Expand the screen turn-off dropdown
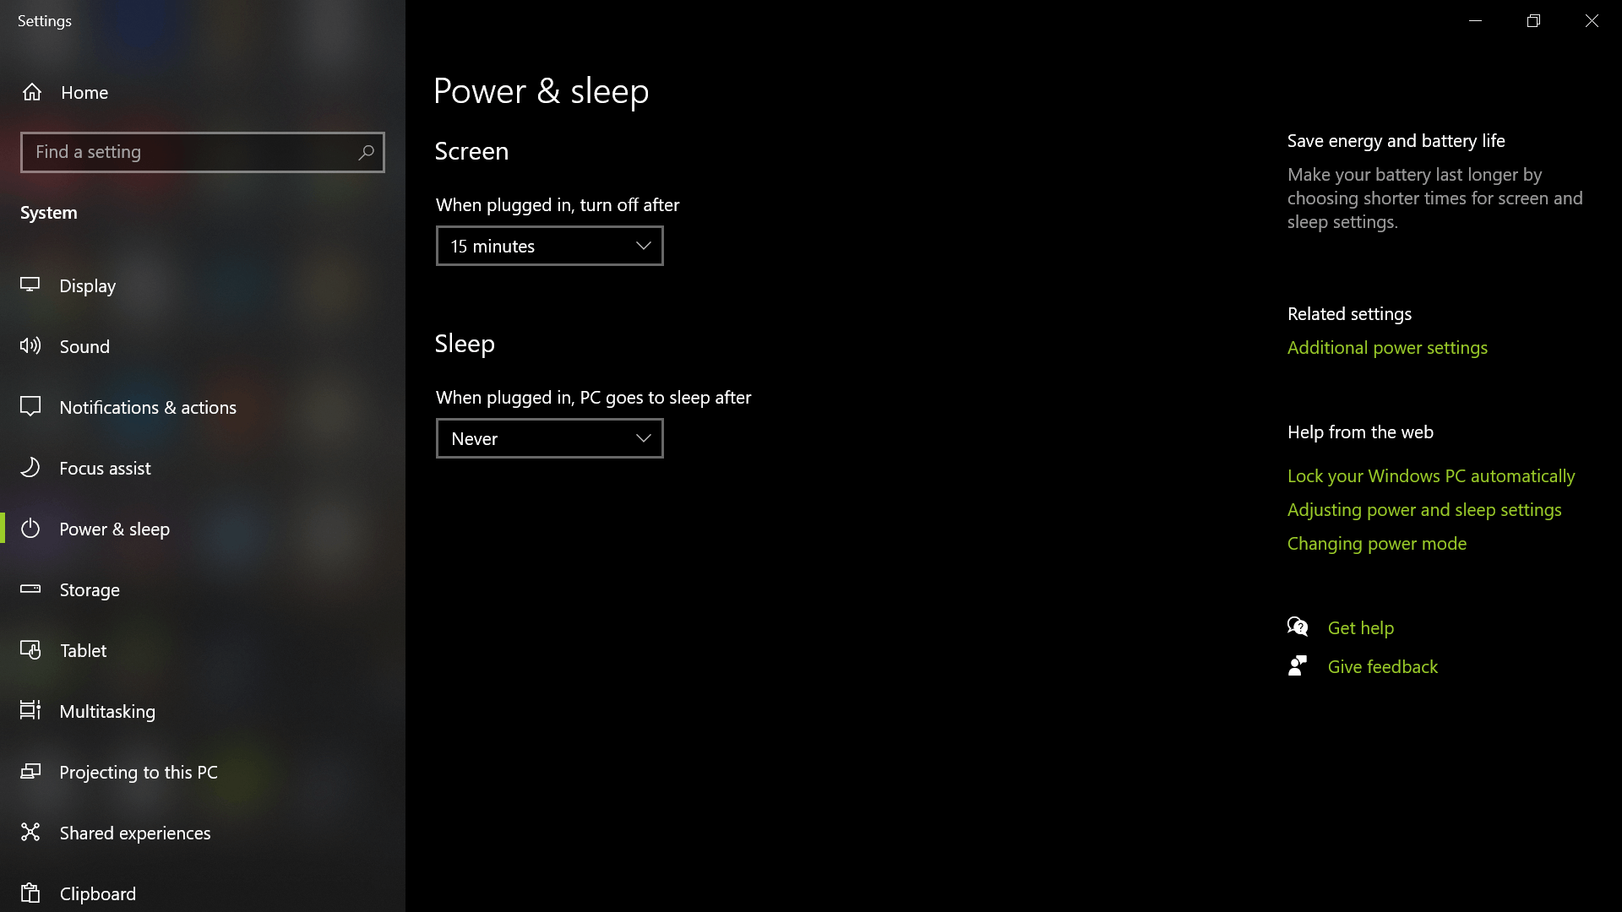1622x912 pixels. 549,245
